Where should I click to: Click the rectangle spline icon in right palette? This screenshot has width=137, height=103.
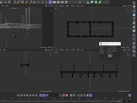point(134,11)
